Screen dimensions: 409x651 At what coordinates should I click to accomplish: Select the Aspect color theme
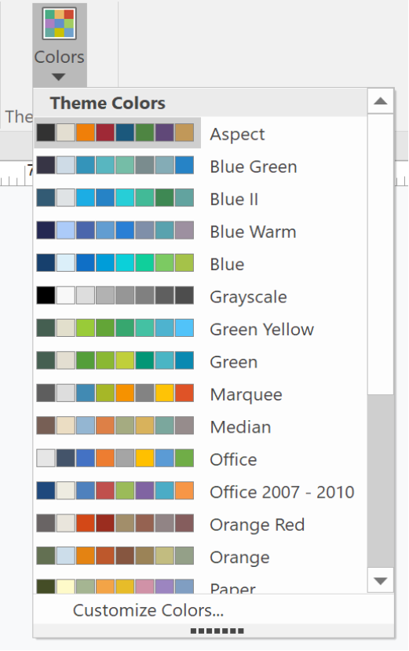pyautogui.click(x=200, y=133)
